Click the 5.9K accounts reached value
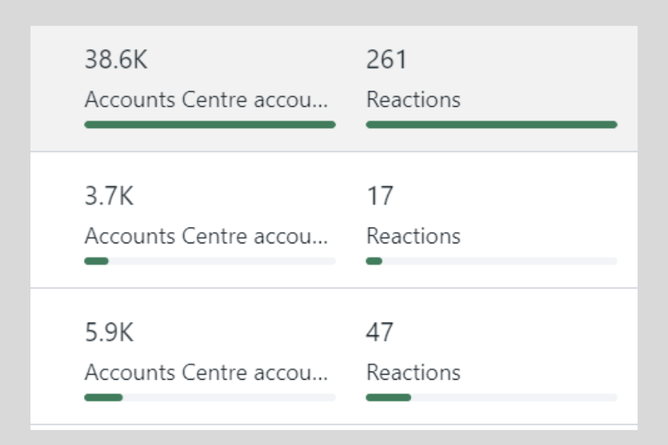This screenshot has height=445, width=668. [x=109, y=334]
